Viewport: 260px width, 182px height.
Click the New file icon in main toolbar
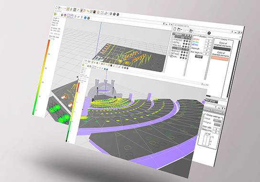56,8
